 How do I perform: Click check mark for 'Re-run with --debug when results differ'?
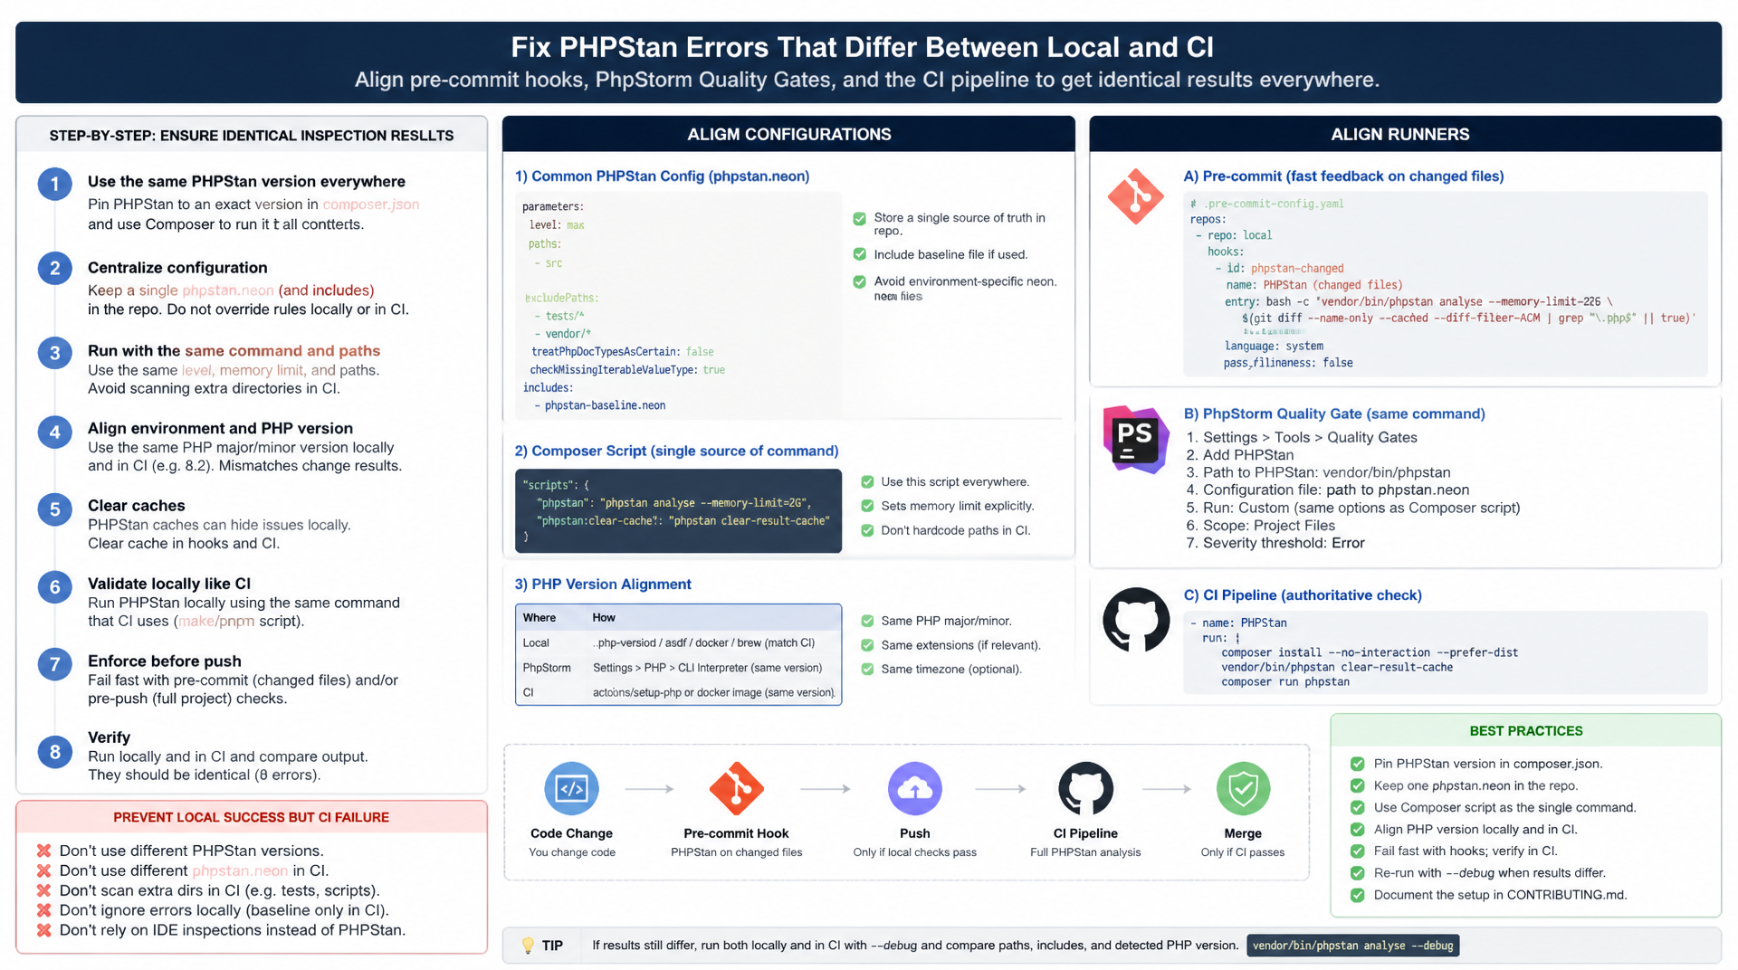click(1357, 873)
